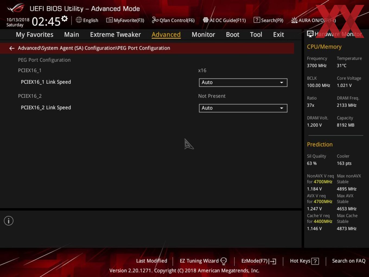The height and width of the screenshot is (277, 369).
Task: Click the date 10/13/2018
Action: point(18,20)
